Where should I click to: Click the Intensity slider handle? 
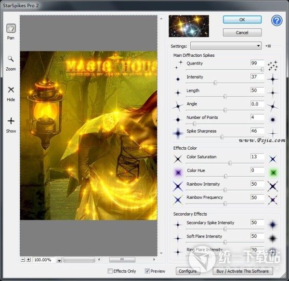coord(215,83)
